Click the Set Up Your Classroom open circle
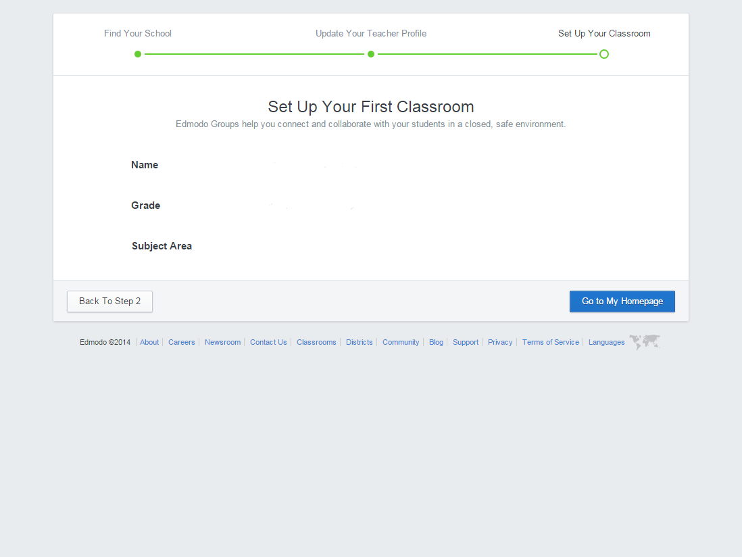Viewport: 742px width, 557px height. (x=603, y=53)
